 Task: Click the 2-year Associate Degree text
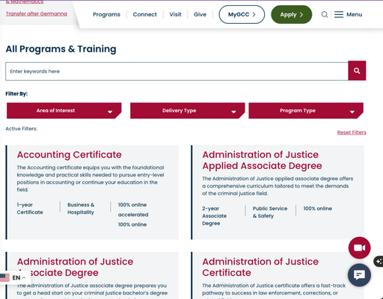[x=215, y=216]
